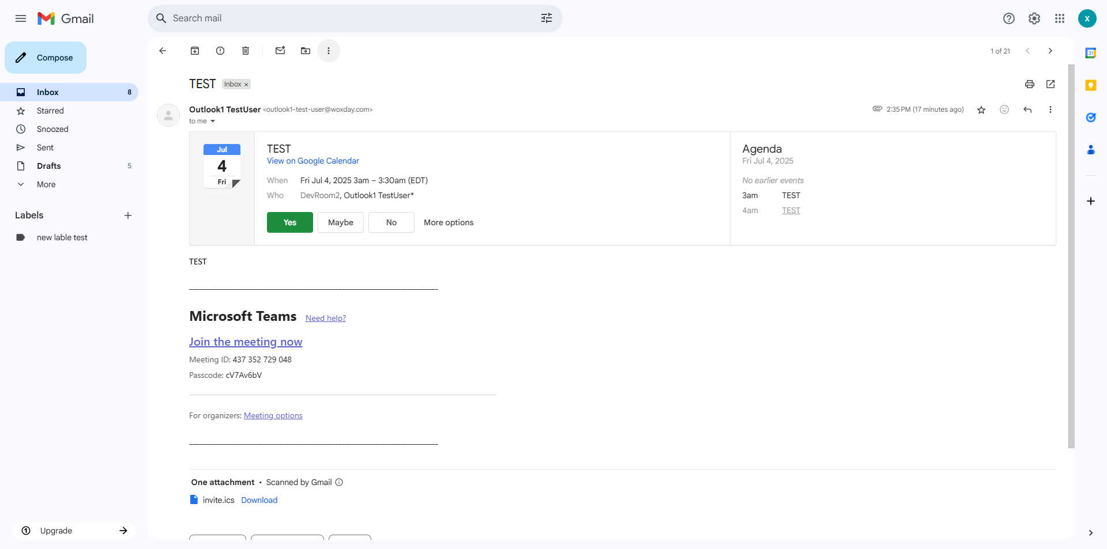Image resolution: width=1107 pixels, height=549 pixels.
Task: Go back to inbox arrow
Action: [163, 51]
